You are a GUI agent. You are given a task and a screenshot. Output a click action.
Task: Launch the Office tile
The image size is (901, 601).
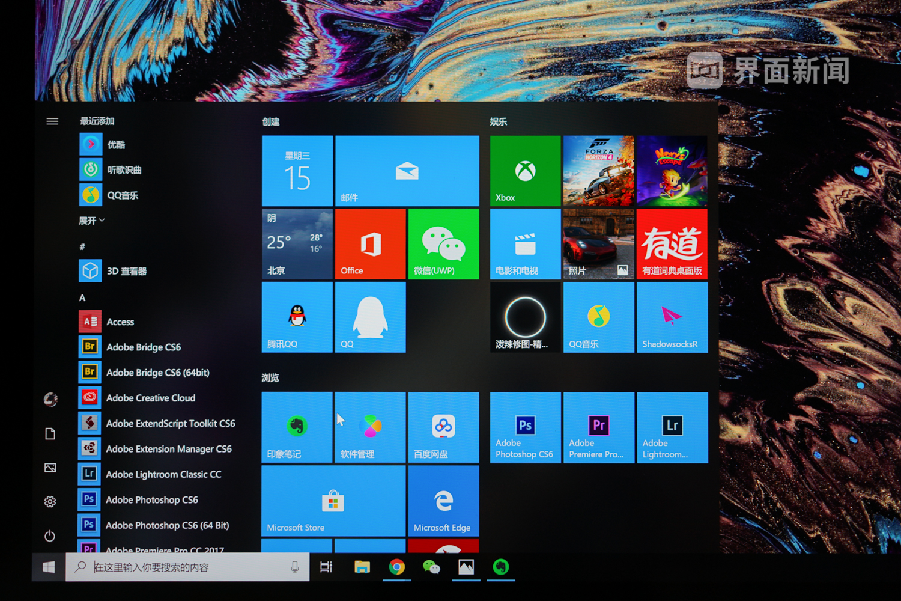[371, 244]
